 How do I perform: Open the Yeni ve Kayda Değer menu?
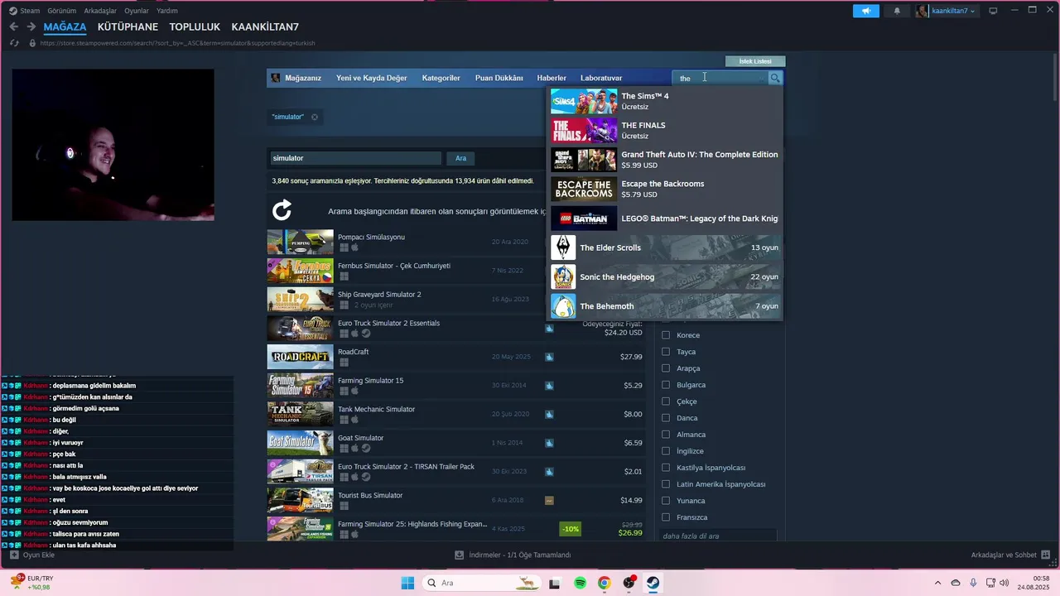pos(371,78)
